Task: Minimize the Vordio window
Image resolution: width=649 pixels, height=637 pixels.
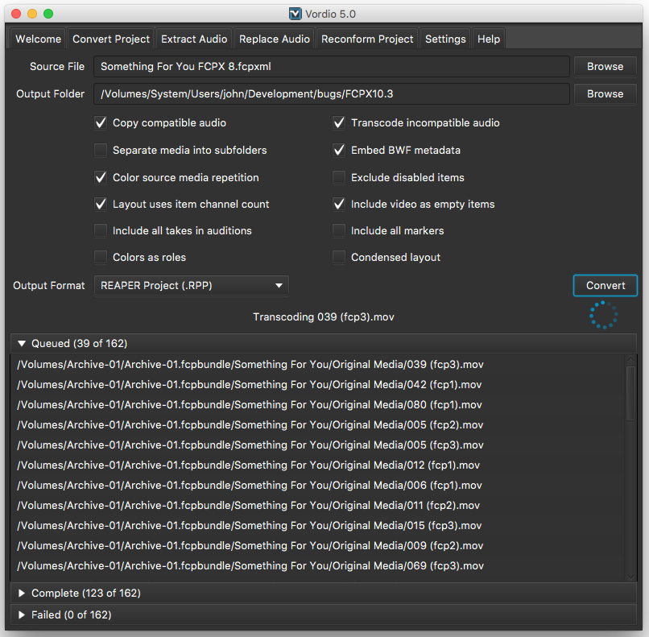Action: coord(32,14)
